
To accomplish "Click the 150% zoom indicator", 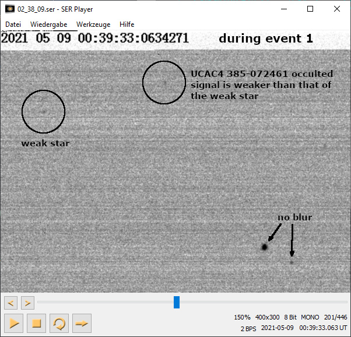I will coord(242,317).
